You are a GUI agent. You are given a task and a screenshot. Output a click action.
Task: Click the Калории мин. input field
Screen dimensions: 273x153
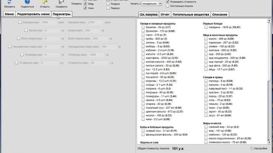(49, 23)
